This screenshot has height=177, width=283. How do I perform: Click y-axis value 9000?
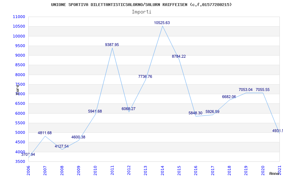(20, 56)
